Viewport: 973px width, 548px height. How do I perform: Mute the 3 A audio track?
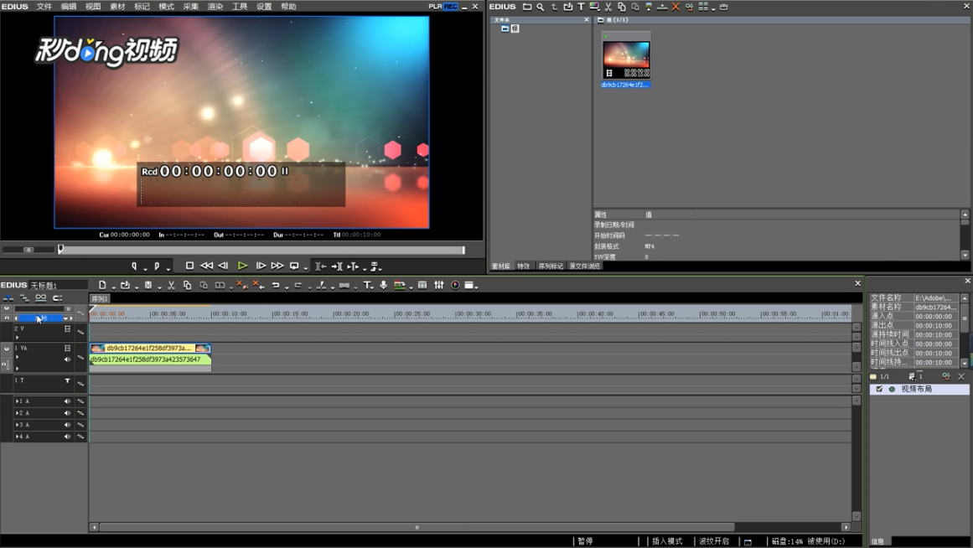[68, 425]
